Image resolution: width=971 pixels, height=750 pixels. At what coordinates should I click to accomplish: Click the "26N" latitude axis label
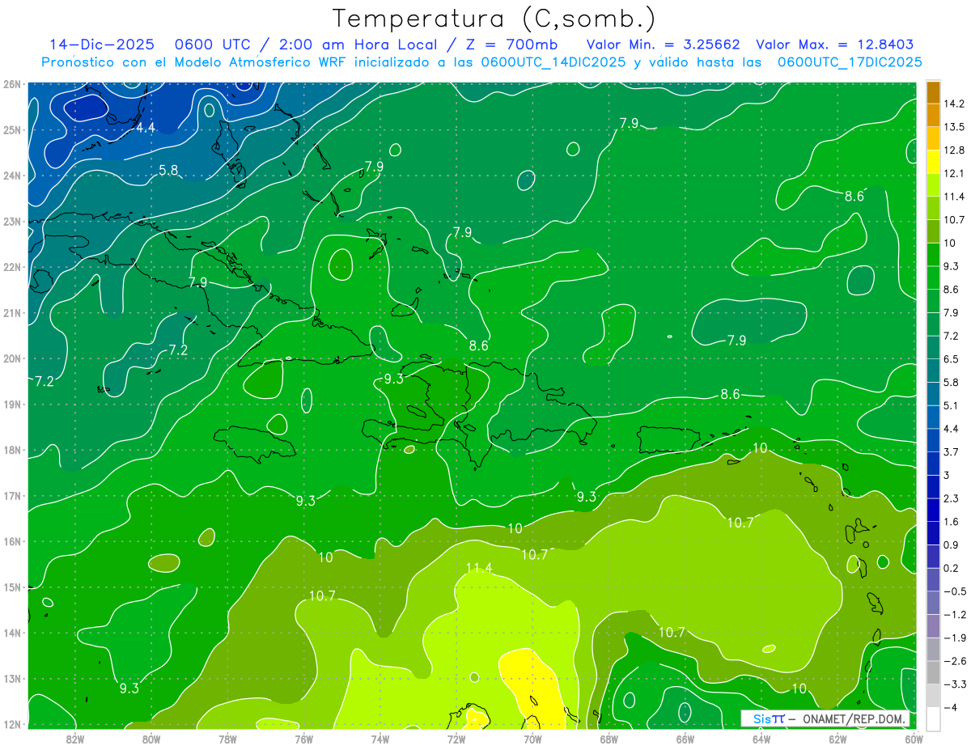[12, 84]
